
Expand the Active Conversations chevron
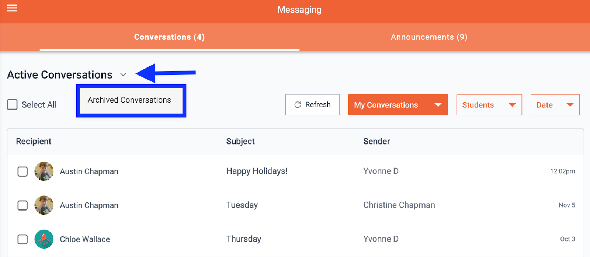[x=123, y=75]
